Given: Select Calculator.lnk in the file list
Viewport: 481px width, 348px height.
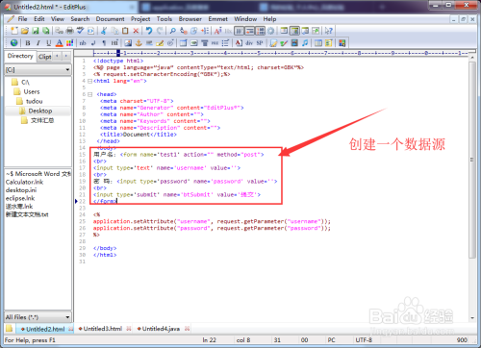Looking at the screenshot, I should click(24, 182).
